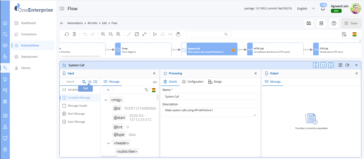Click the notification bell icon
364x159 pixels.
pyautogui.click(x=323, y=9)
